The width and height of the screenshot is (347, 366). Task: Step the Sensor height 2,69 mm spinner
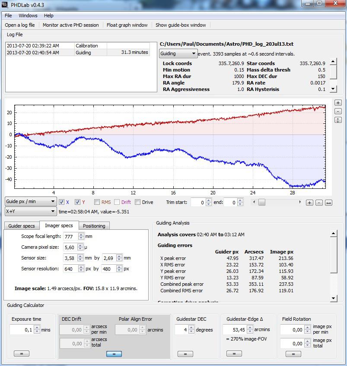(119, 258)
